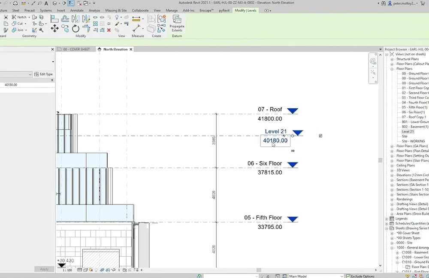Select Trim/Extend to Corner tool
The image size is (429, 278).
click(86, 28)
